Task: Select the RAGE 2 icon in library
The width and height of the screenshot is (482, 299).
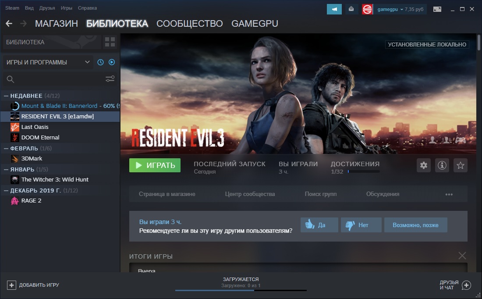Action: (x=15, y=200)
